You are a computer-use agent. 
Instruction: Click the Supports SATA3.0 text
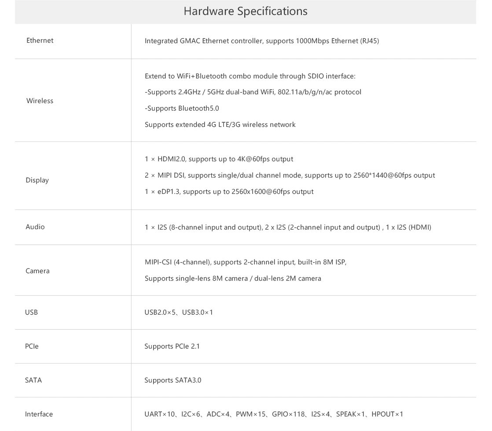[x=173, y=380]
